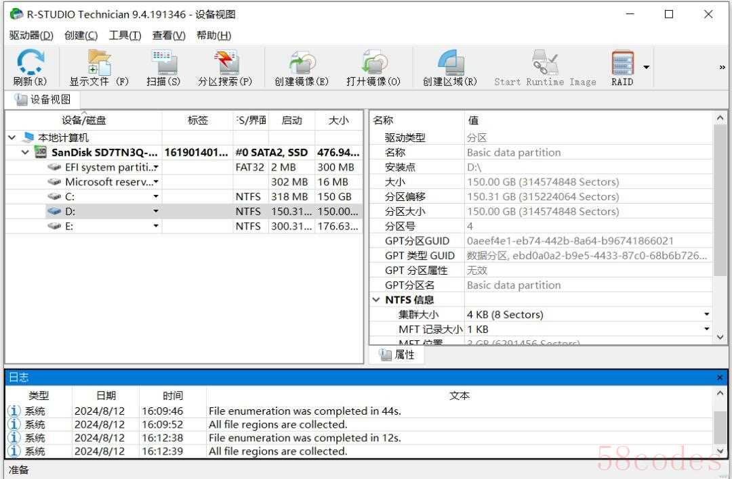Collapse the NTFS 信息 section
Viewport: 732px width, 479px height.
(376, 300)
